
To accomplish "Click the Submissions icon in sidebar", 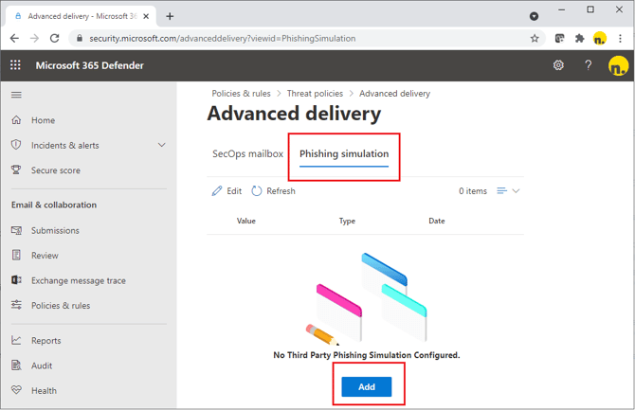I will pos(16,230).
